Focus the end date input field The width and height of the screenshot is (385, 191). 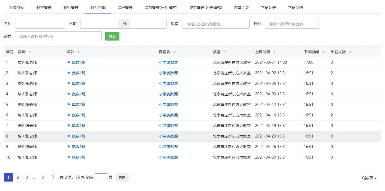point(148,24)
